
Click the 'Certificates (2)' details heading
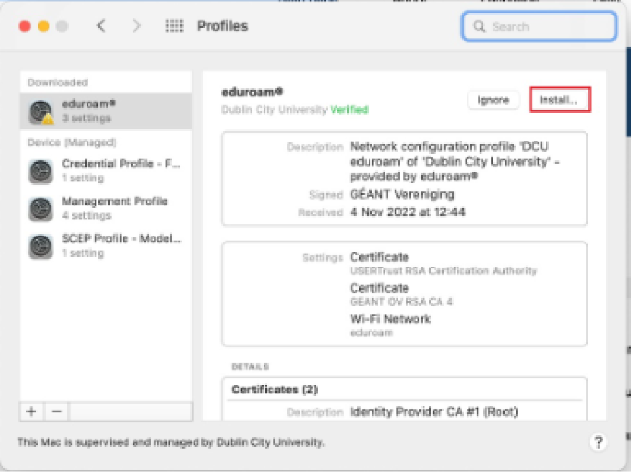[x=275, y=389]
